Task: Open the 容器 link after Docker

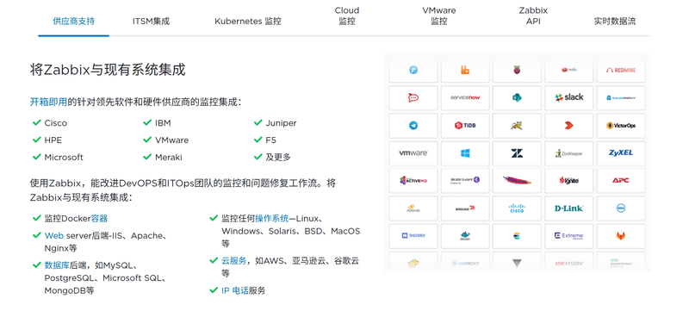Action: 99,218
